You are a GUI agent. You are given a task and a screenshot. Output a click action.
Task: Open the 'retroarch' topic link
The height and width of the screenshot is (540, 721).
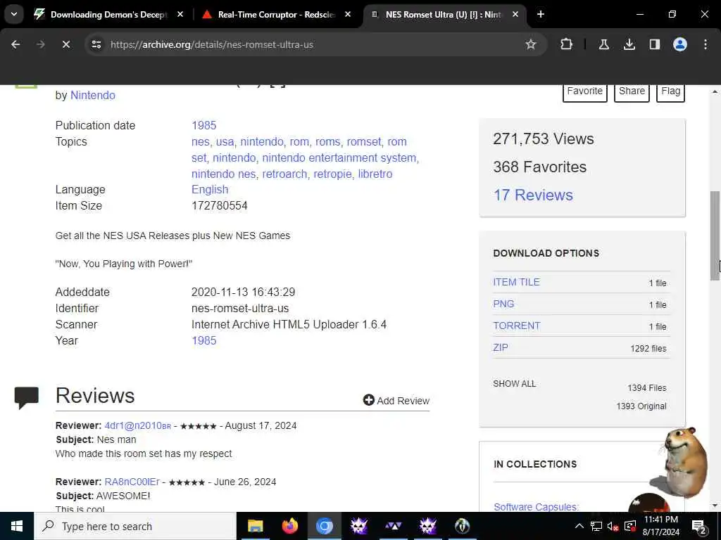pyautogui.click(x=284, y=174)
